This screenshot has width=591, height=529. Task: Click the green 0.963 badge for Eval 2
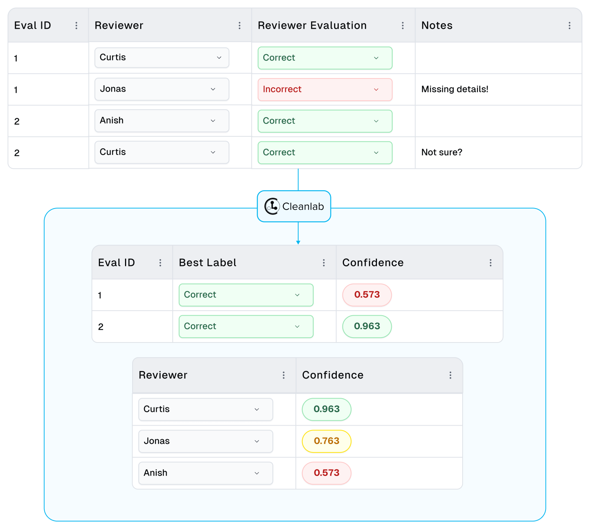tap(367, 326)
